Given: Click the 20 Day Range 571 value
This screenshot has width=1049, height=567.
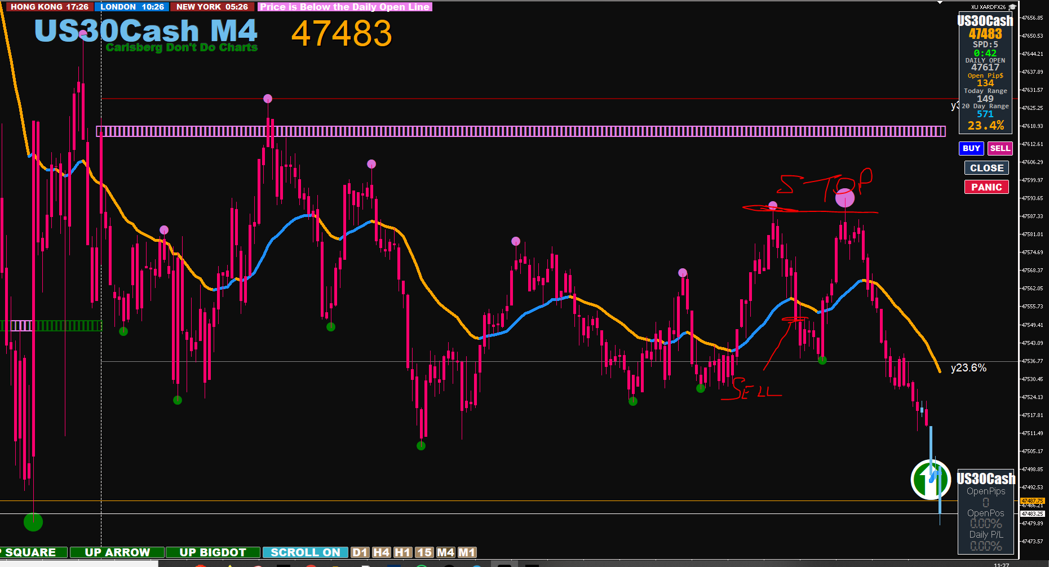Looking at the screenshot, I should pos(985,114).
